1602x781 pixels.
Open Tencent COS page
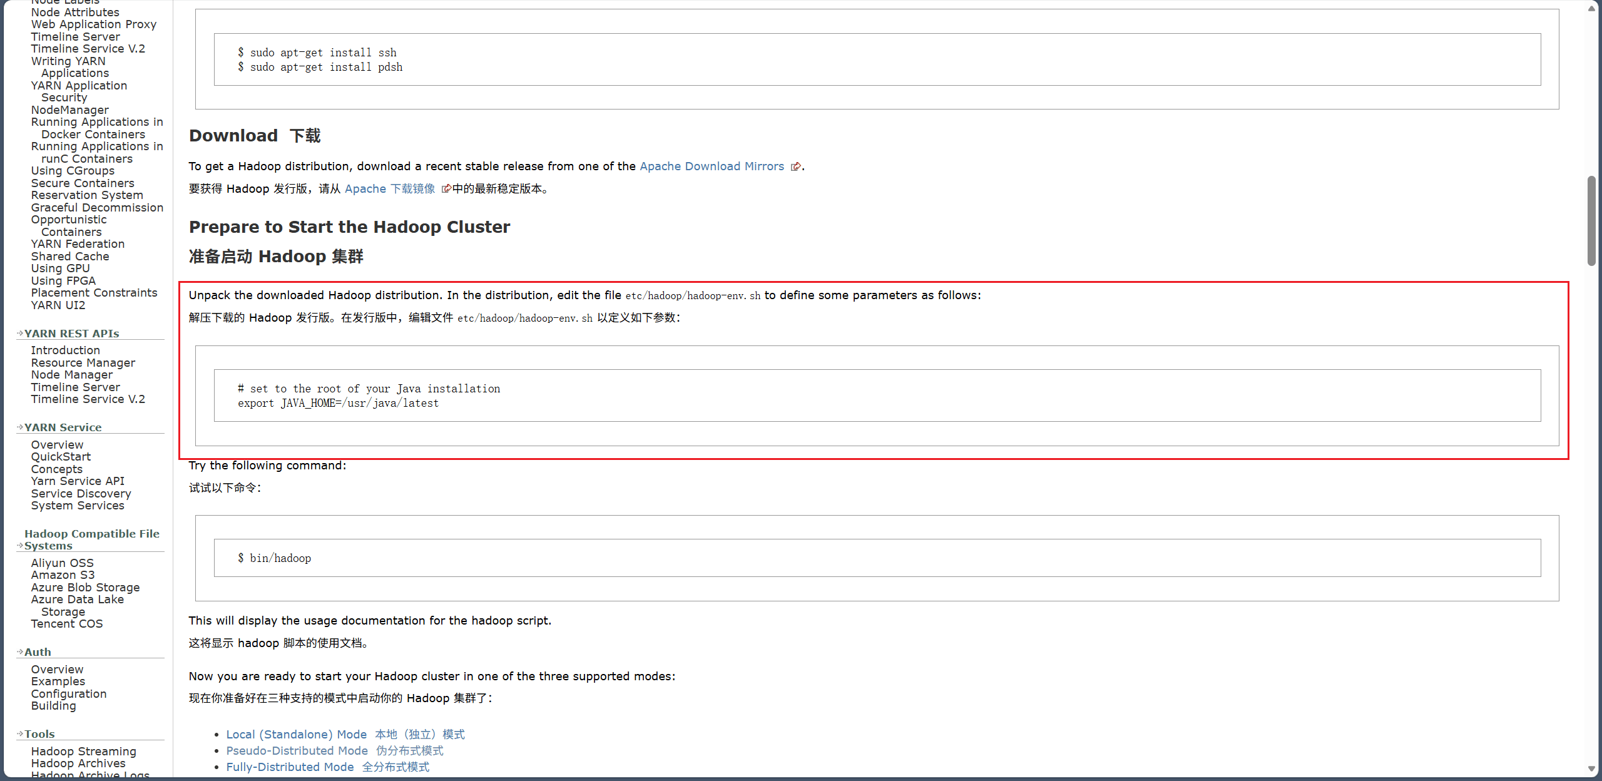point(67,624)
